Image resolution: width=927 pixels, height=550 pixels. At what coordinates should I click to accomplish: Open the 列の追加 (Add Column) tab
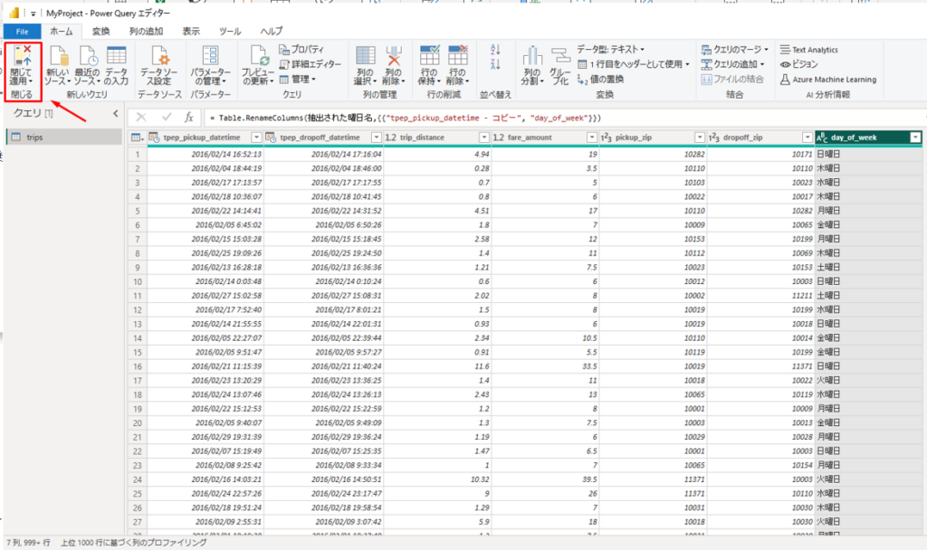[x=146, y=32]
